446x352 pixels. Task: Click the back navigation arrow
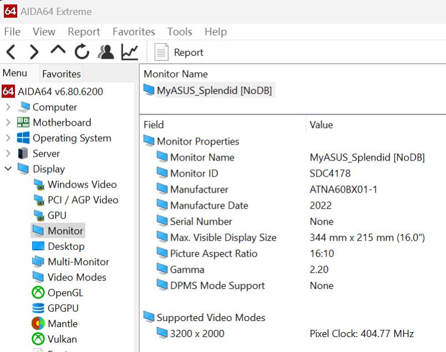click(10, 51)
